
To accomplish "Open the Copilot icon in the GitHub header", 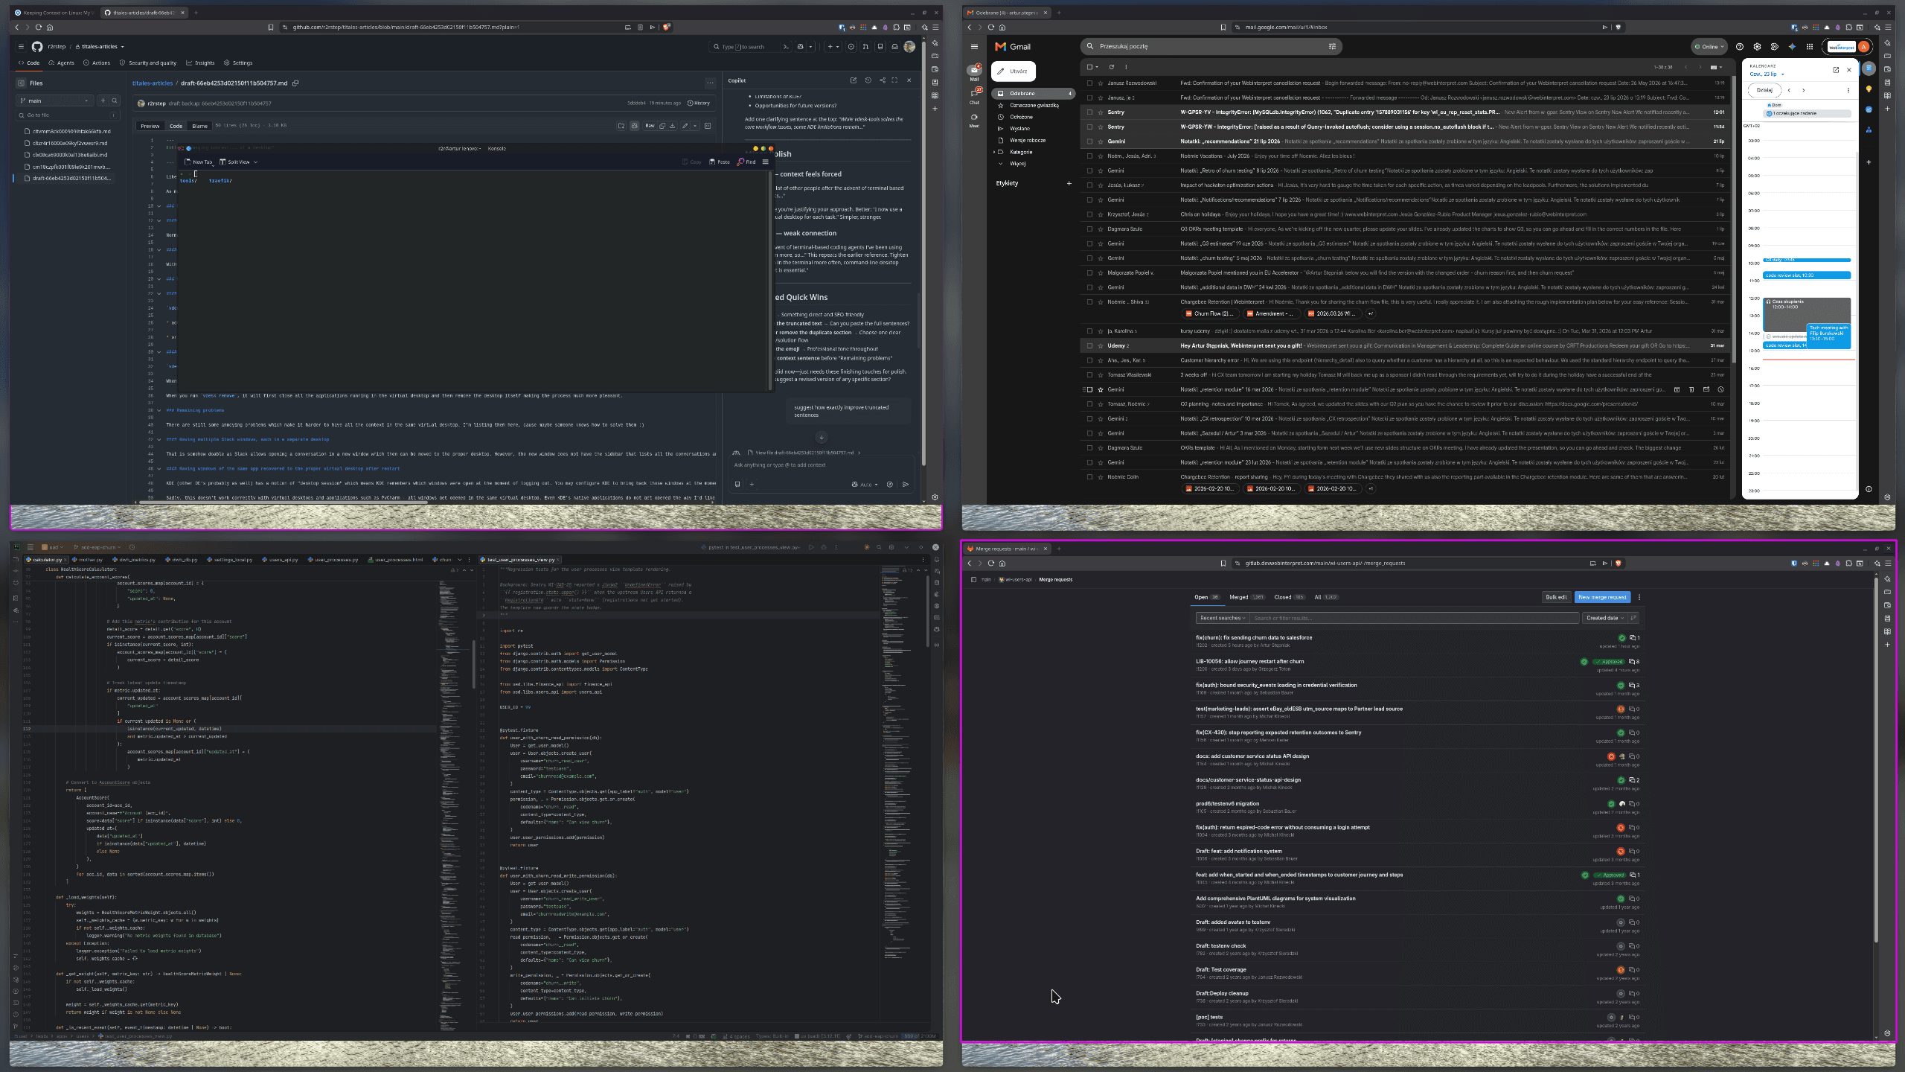I will click(x=801, y=46).
